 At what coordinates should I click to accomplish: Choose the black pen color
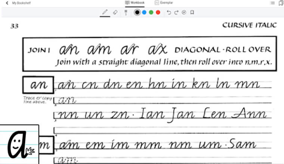click(137, 12)
